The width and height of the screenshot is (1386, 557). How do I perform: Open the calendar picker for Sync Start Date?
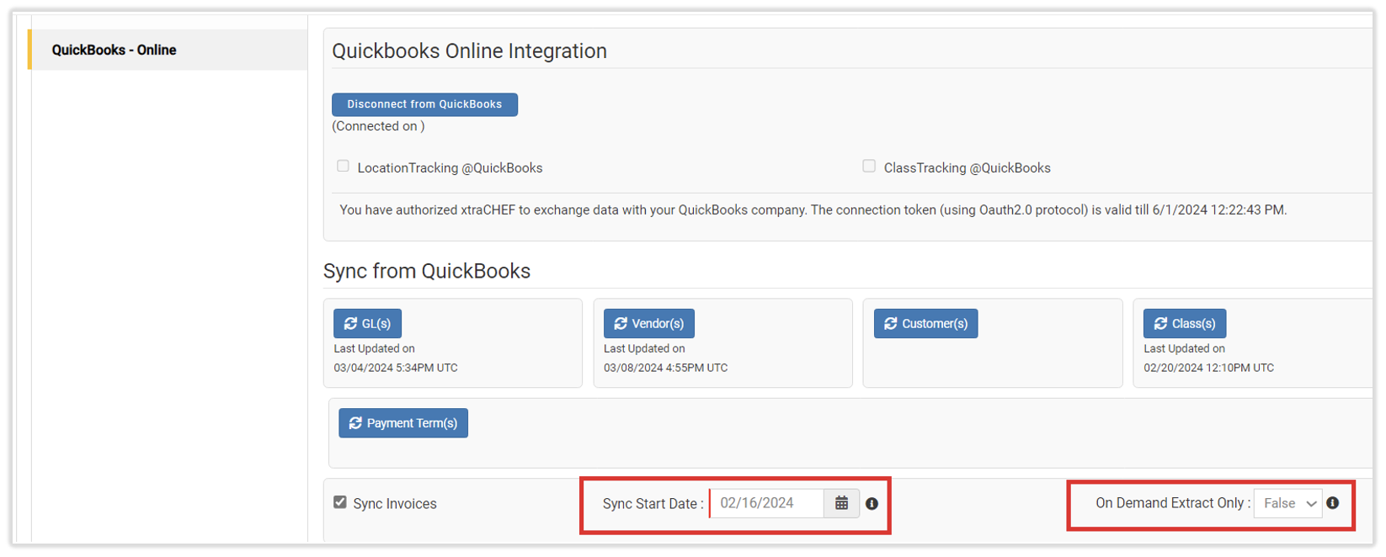tap(841, 503)
